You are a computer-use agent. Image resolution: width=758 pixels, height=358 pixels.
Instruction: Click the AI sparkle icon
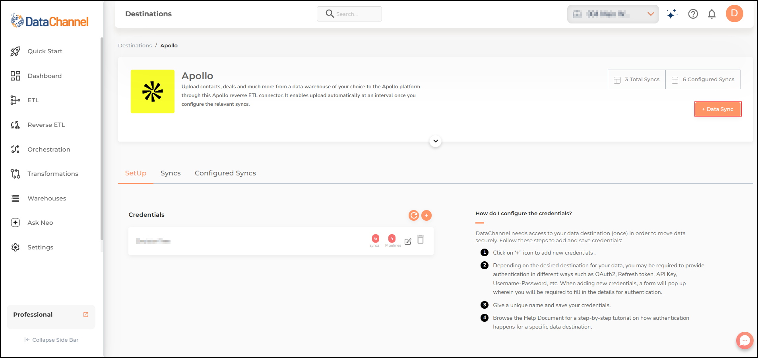672,14
